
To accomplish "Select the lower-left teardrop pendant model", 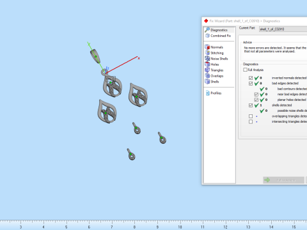I will 107,111.
